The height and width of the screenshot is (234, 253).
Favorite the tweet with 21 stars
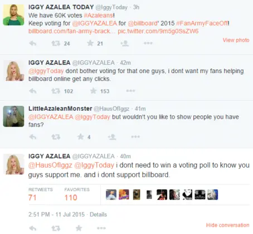point(90,43)
